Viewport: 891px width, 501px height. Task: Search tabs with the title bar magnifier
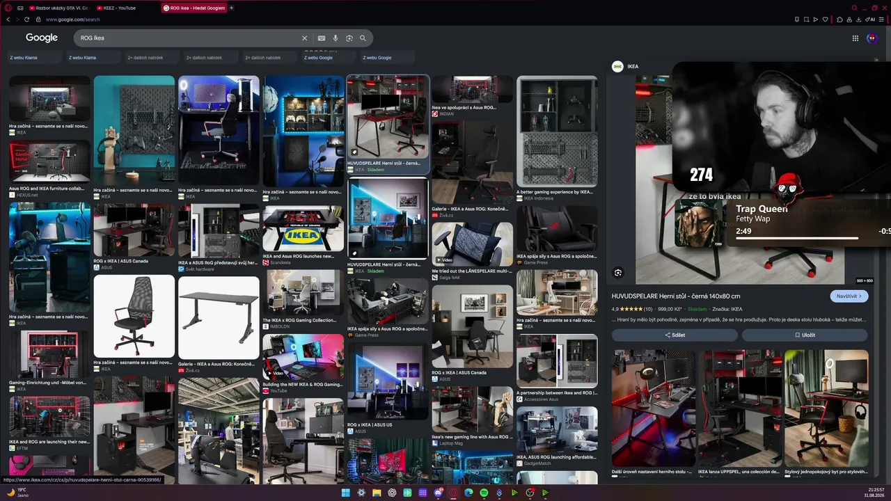(855, 8)
